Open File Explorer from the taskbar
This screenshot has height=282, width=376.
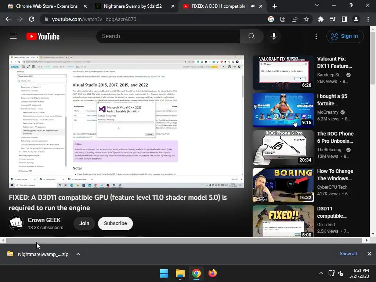pos(180,273)
